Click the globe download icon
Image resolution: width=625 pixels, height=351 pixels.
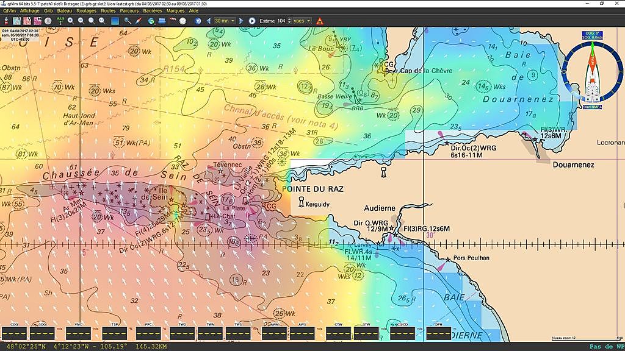click(x=151, y=21)
